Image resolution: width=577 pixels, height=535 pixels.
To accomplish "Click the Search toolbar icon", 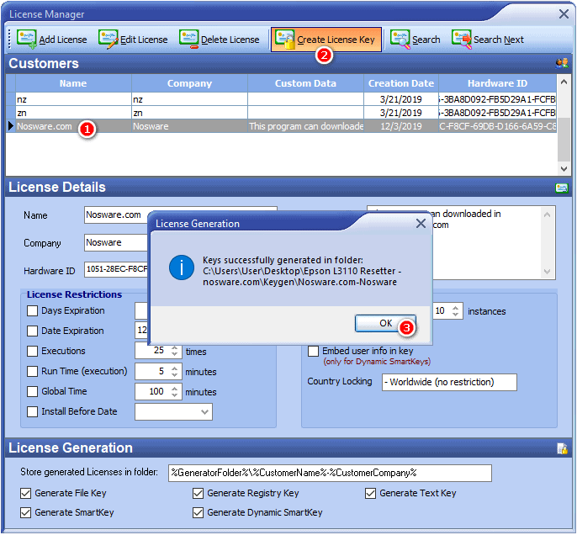I will (x=400, y=40).
